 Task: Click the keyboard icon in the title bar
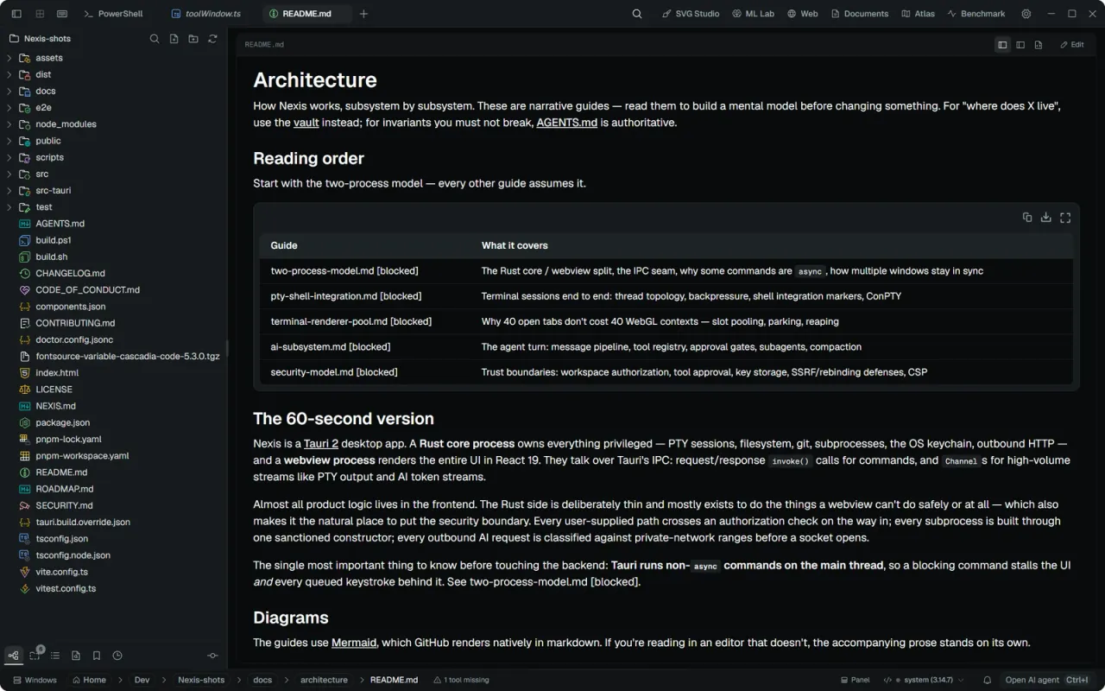(x=62, y=14)
